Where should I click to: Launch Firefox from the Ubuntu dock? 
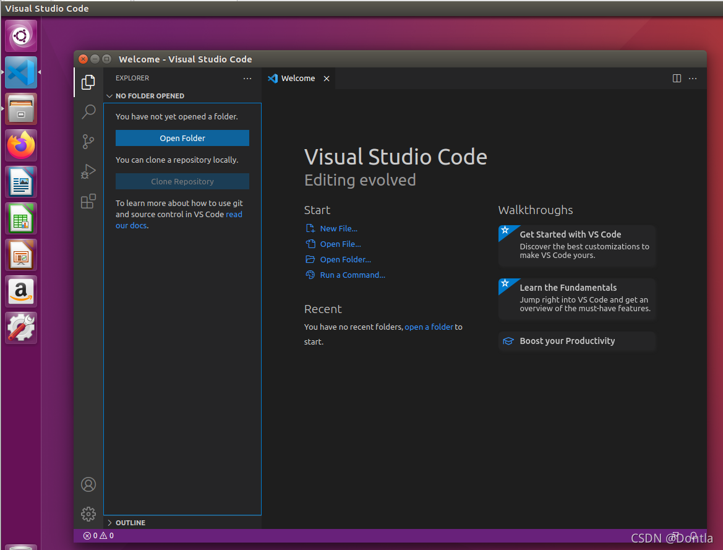point(20,145)
